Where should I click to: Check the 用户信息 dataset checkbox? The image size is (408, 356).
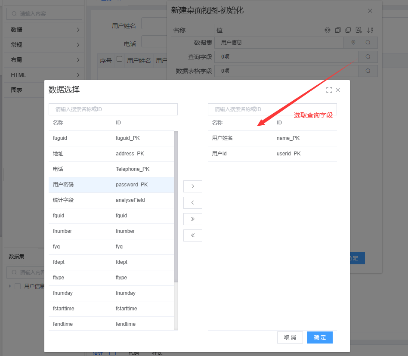tap(18, 286)
